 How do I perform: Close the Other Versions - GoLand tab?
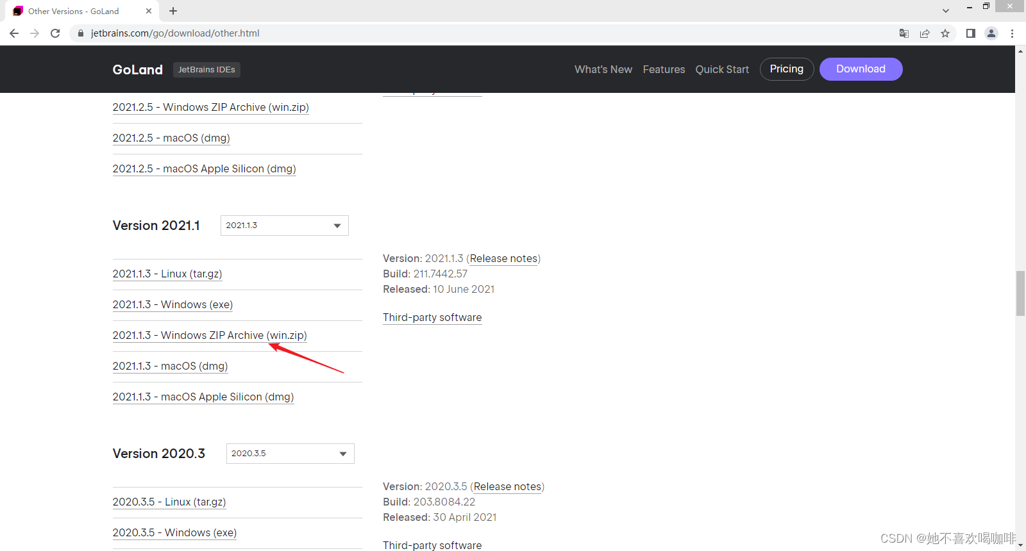149,11
